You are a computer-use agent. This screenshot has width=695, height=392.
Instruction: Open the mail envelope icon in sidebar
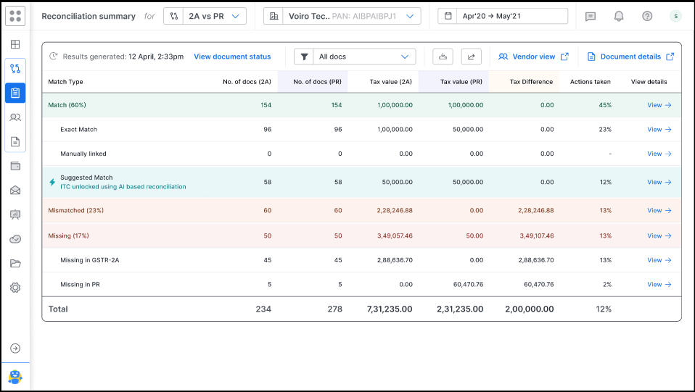click(15, 191)
